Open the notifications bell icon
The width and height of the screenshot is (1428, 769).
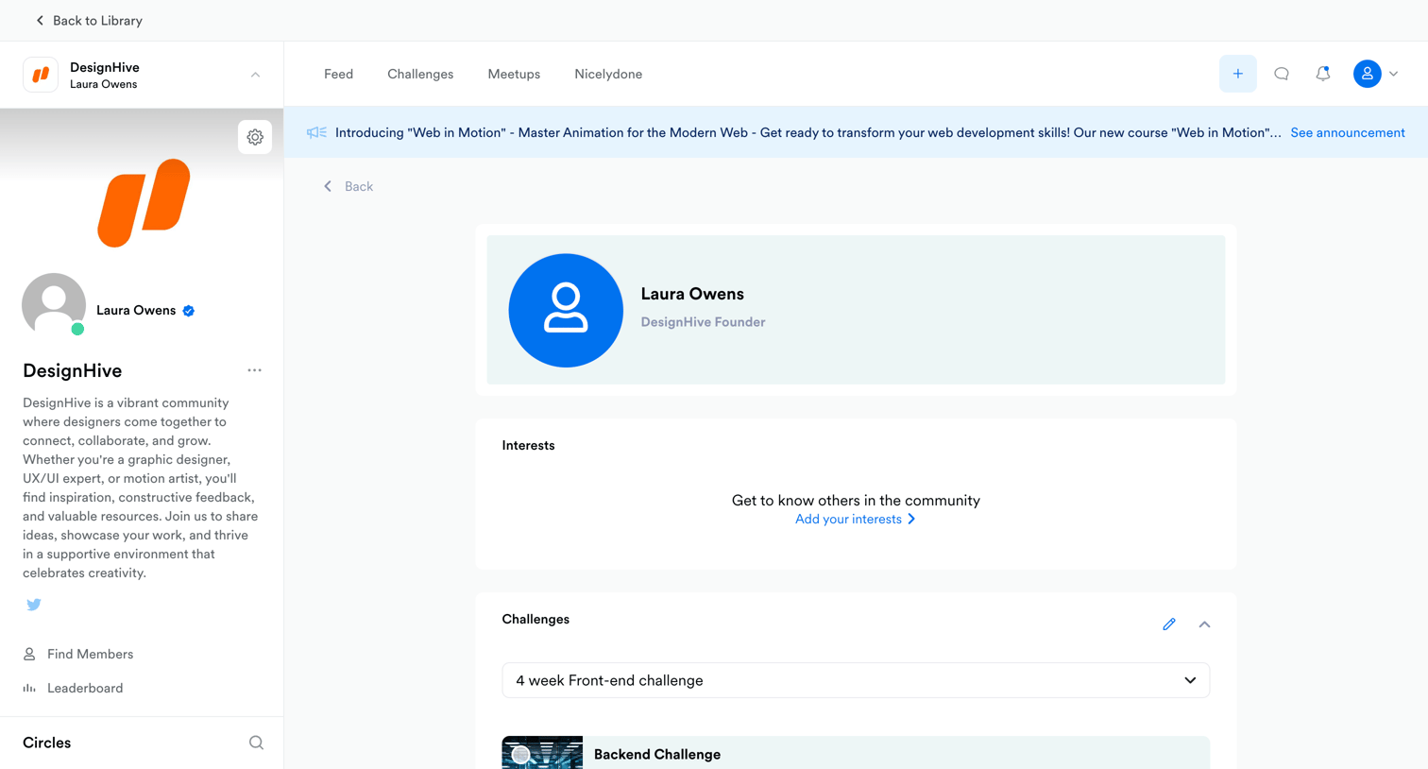click(x=1322, y=74)
